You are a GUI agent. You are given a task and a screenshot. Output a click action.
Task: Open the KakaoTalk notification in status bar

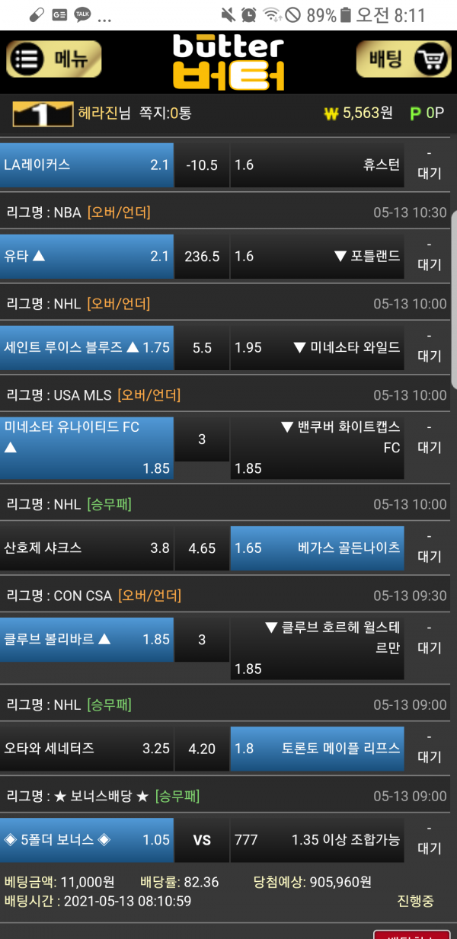[82, 14]
